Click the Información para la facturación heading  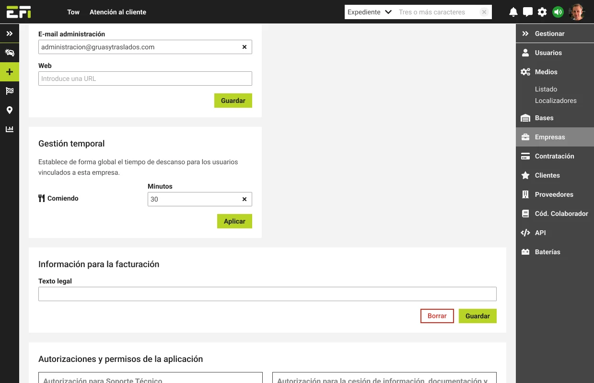tap(99, 264)
